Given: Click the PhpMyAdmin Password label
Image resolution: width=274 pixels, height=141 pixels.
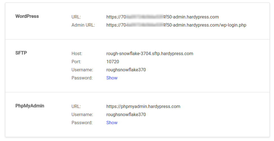Looking at the screenshot, I should (82, 123).
